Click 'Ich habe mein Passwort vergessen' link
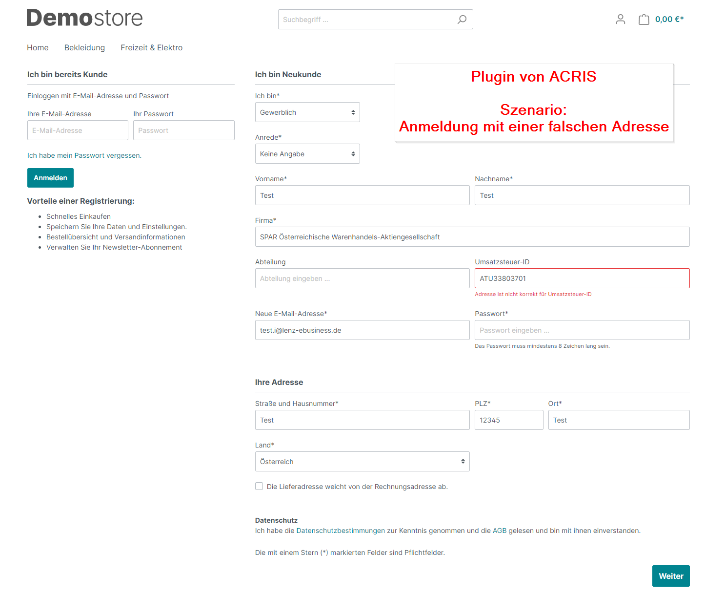This screenshot has width=725, height=596. click(84, 155)
